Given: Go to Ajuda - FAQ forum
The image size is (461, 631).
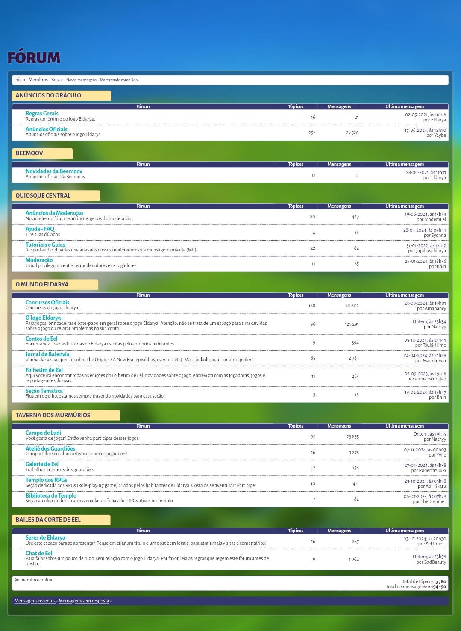Looking at the screenshot, I should tap(40, 229).
